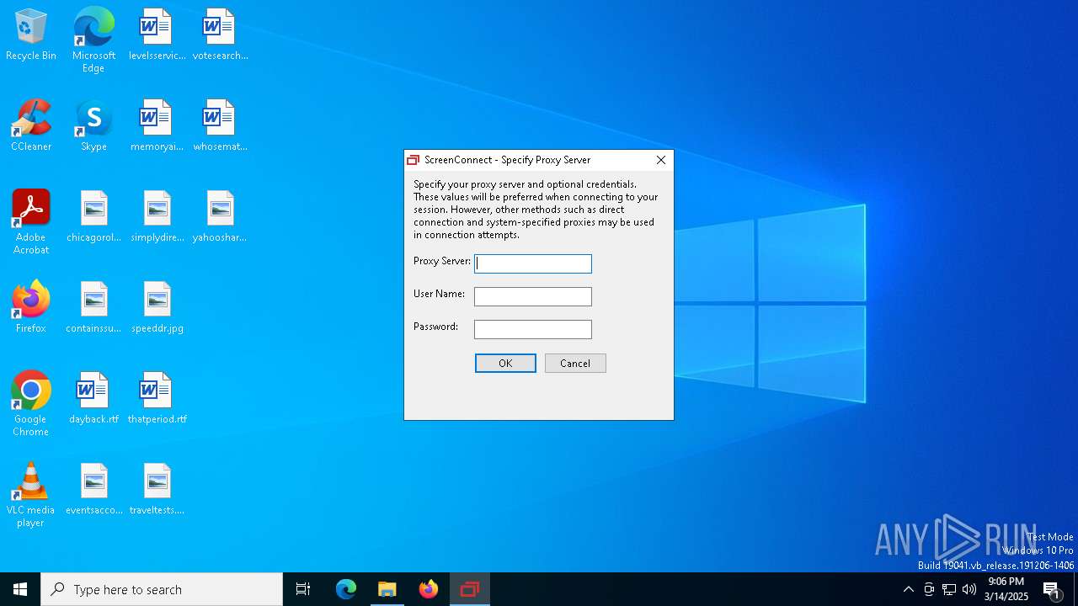Select the memoryai... Word document icon

pyautogui.click(x=157, y=126)
